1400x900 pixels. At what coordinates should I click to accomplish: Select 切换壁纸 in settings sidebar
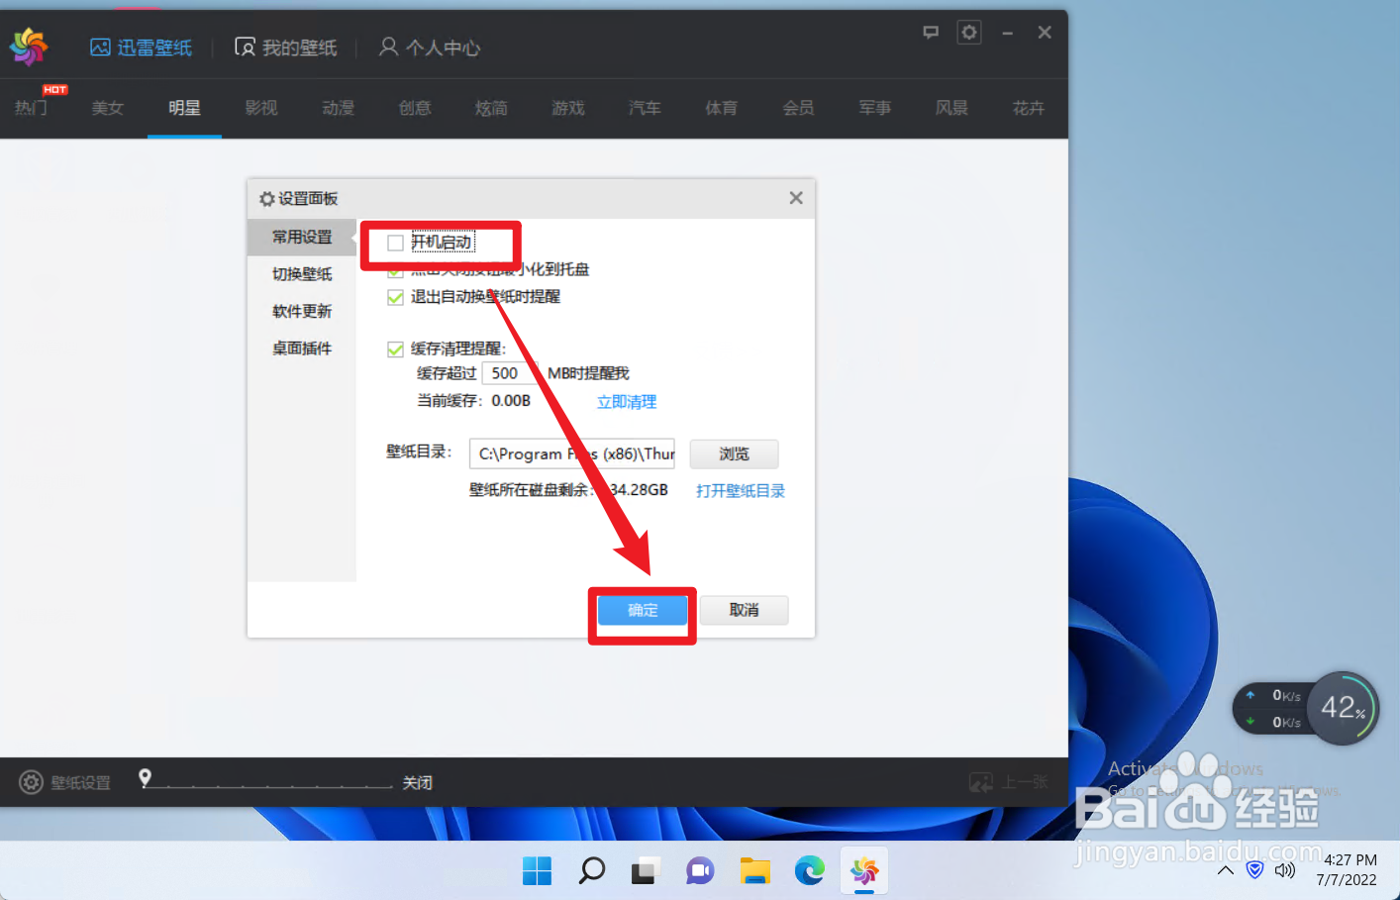pyautogui.click(x=302, y=274)
